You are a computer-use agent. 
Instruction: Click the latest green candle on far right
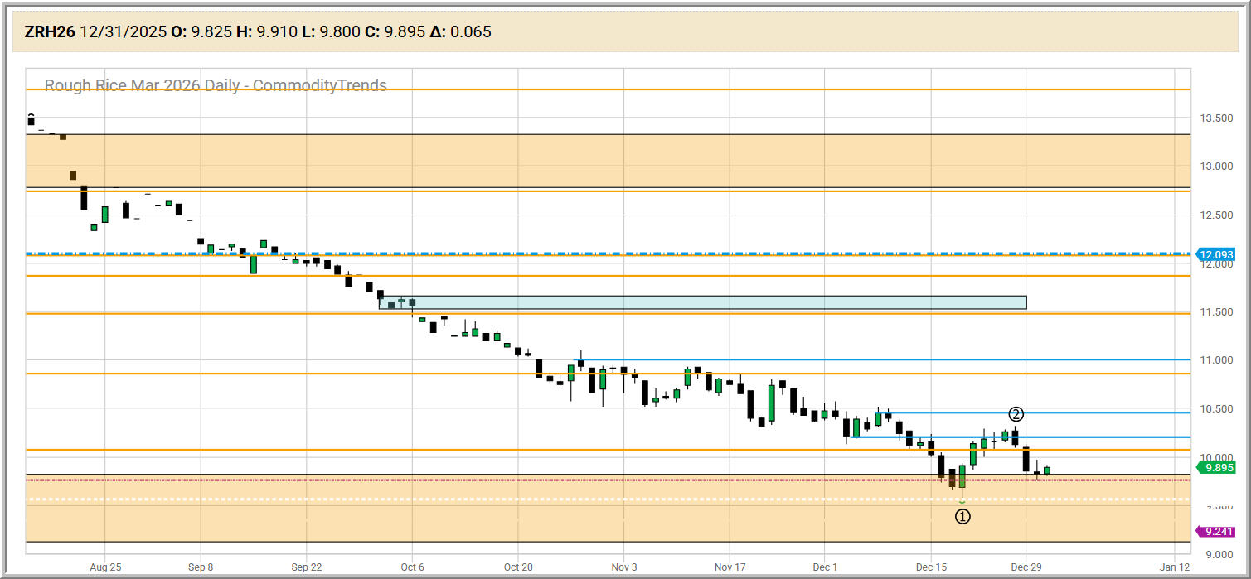pos(1047,470)
